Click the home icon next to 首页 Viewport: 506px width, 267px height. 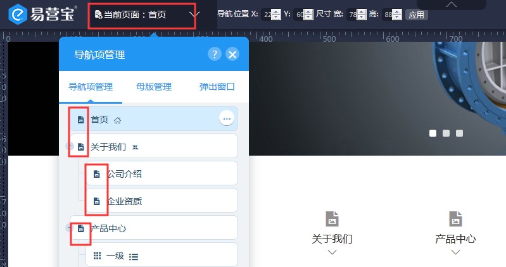117,120
